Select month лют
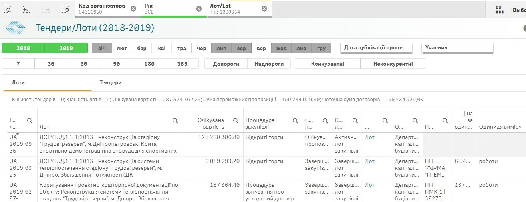The height and width of the screenshot is (202, 526). (122, 48)
